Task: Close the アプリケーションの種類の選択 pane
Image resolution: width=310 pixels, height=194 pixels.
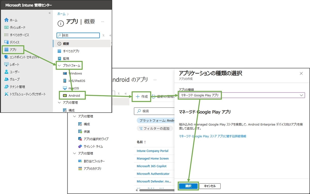Action: 301,73
